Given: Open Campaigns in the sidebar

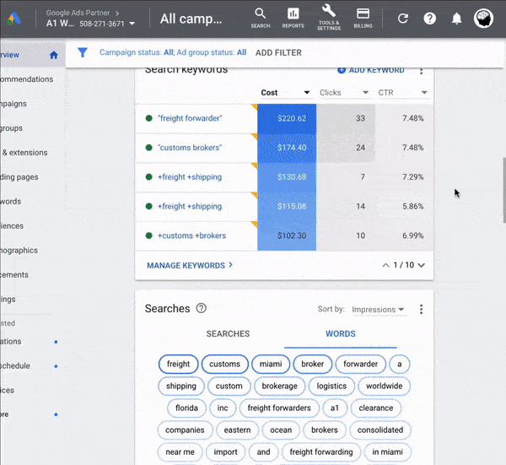Looking at the screenshot, I should (x=13, y=104).
